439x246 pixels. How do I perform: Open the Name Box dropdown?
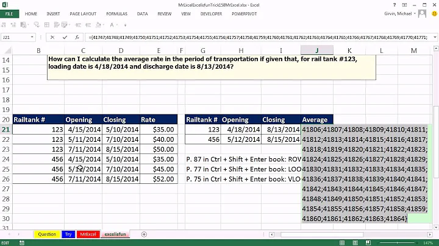click(32, 37)
